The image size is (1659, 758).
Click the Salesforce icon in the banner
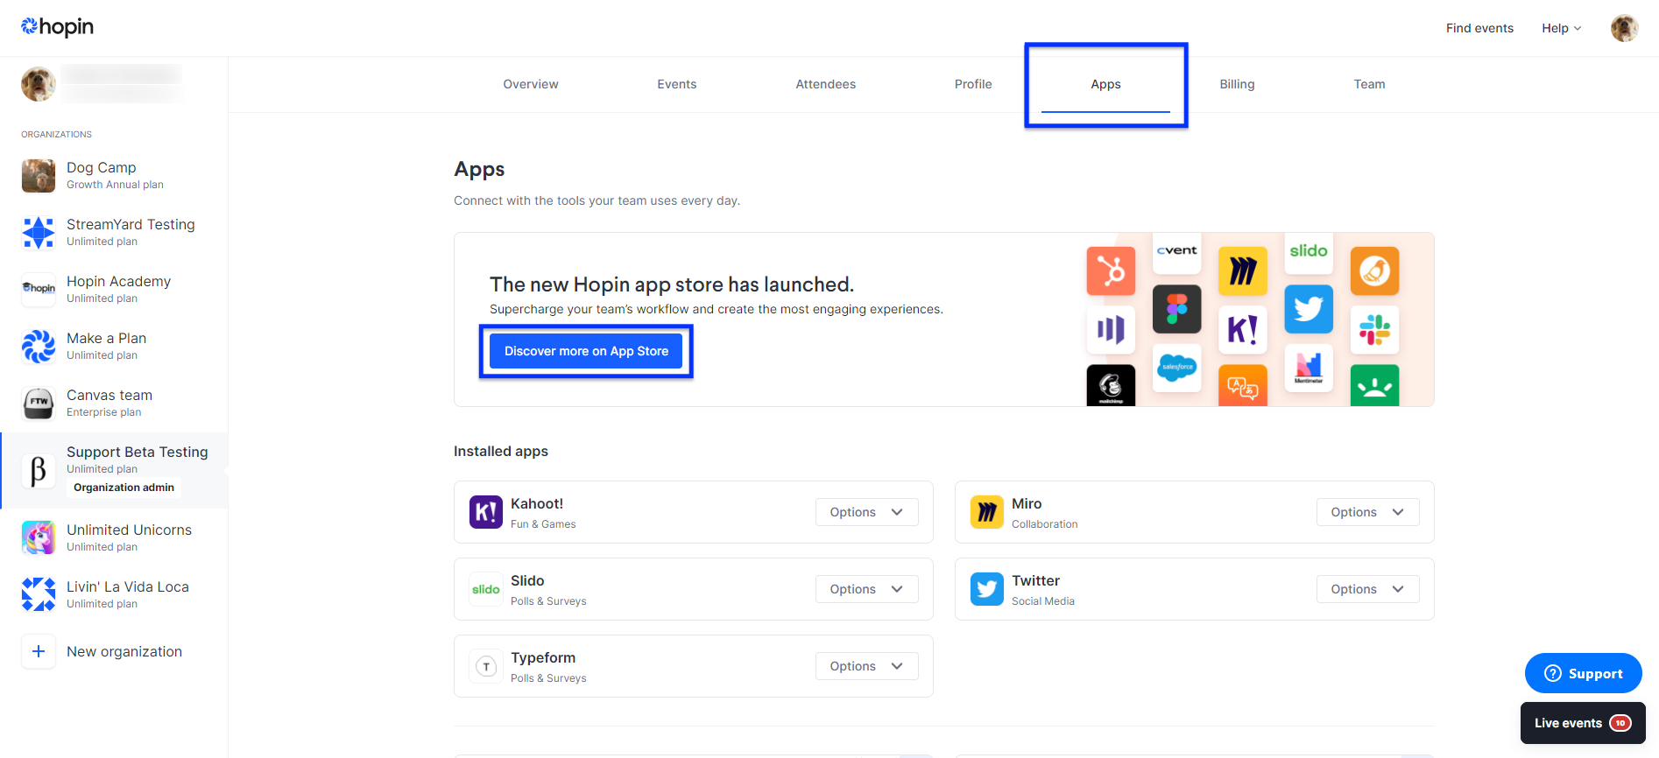tap(1176, 368)
